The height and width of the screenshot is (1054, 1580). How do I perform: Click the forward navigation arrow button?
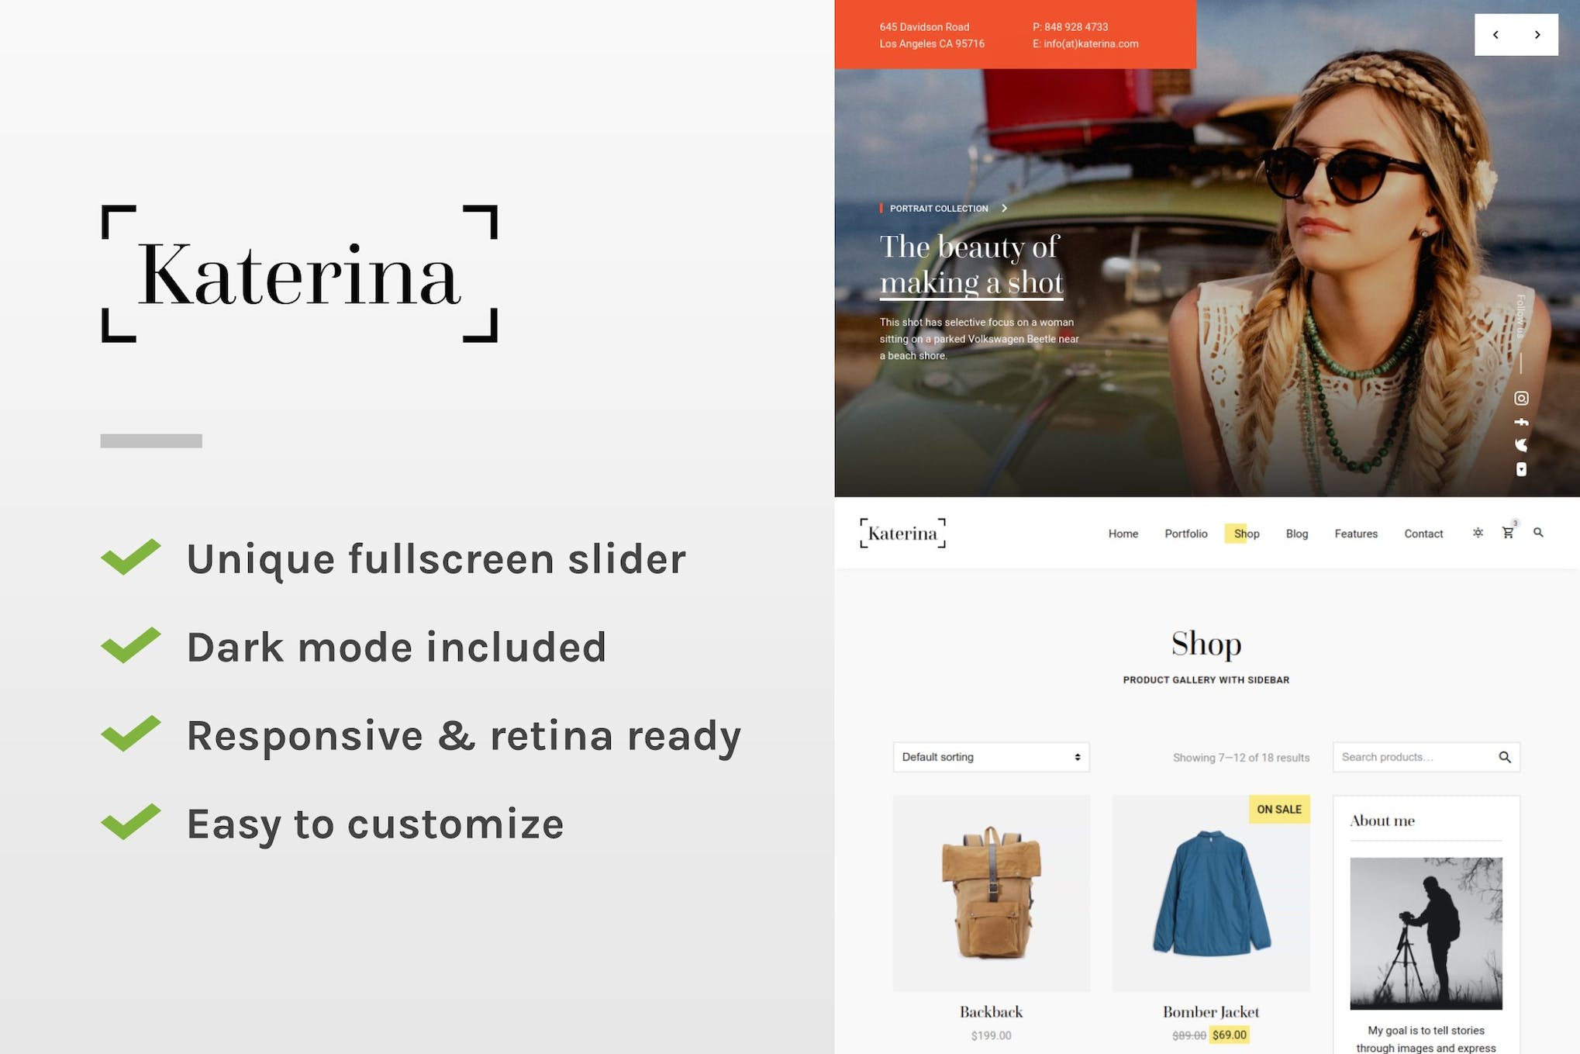[1537, 34]
